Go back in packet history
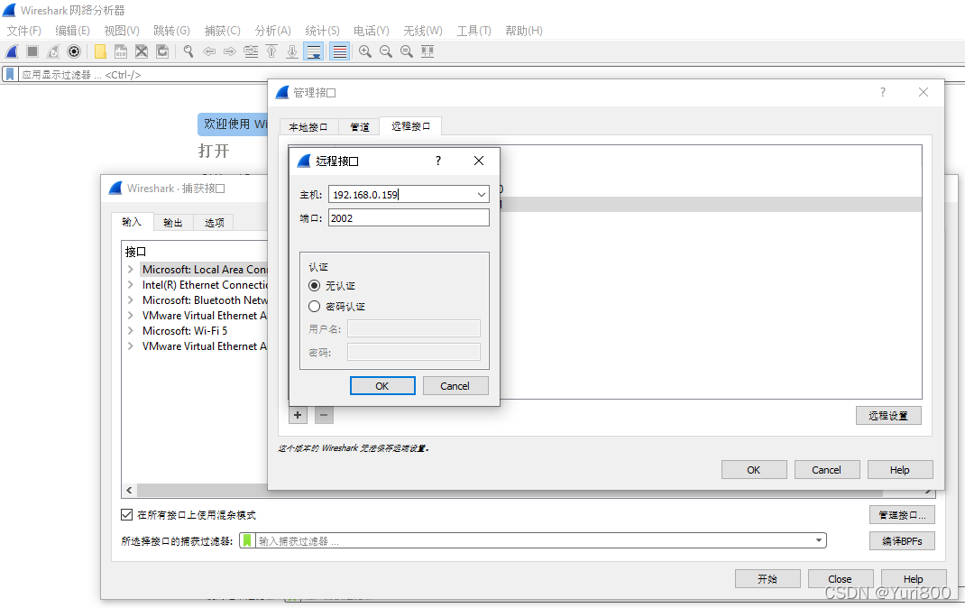Image resolution: width=965 pixels, height=608 pixels. click(x=209, y=51)
